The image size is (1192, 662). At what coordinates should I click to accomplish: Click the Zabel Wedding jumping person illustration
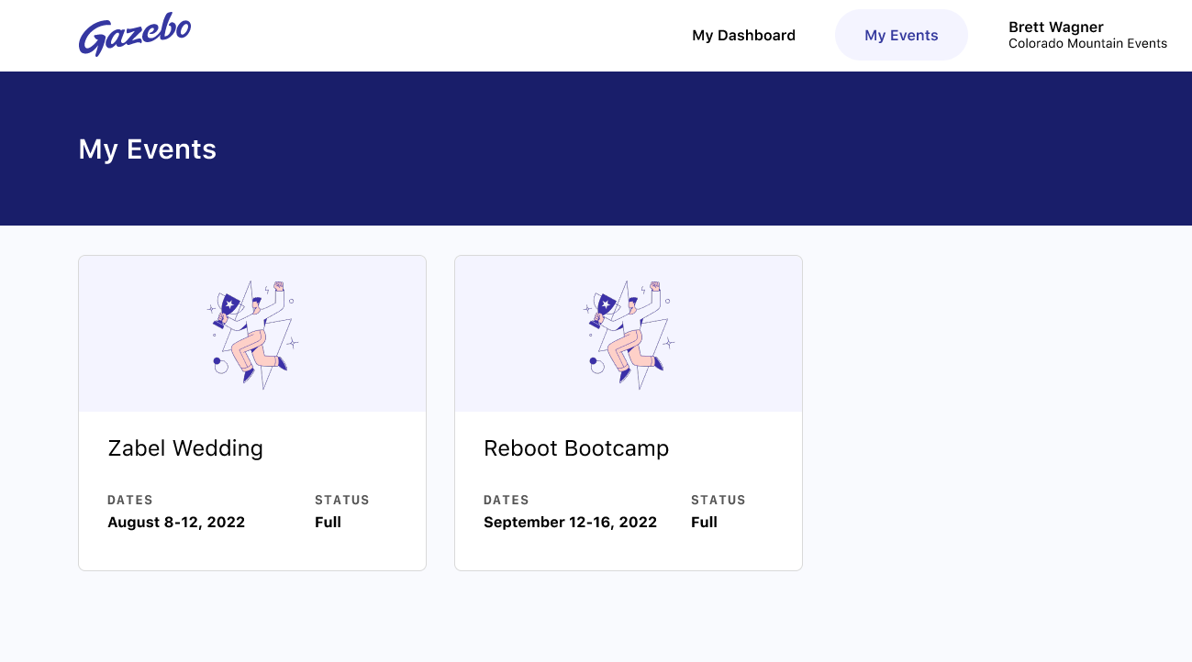253,335
